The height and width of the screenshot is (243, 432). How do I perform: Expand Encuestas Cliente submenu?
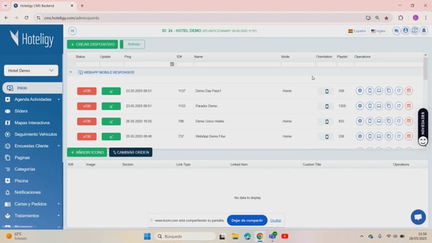[x=59, y=146]
